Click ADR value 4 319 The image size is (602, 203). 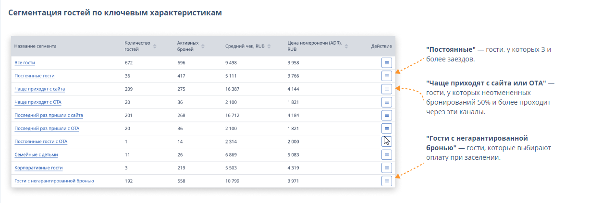[294, 168]
